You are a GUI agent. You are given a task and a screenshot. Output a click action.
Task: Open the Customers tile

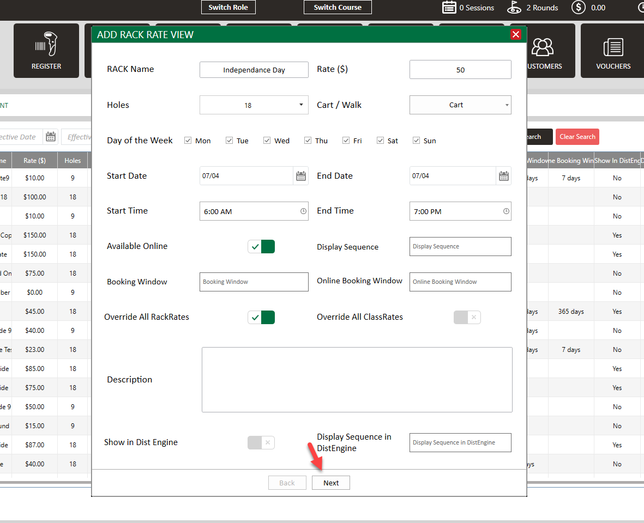pyautogui.click(x=543, y=51)
